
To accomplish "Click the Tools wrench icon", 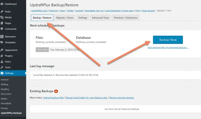I will click(x=2, y=67).
